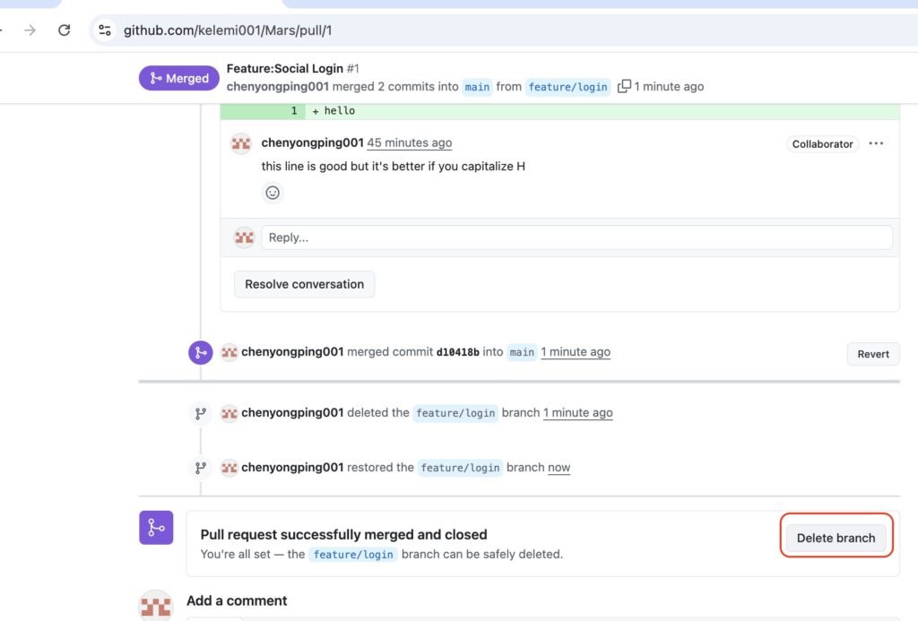Click the branch icon beside restored event
The width and height of the screenshot is (918, 621).
pyautogui.click(x=200, y=468)
